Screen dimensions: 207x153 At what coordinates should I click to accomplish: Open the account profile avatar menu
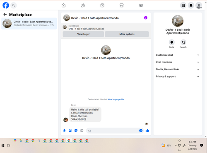coord(199,5)
